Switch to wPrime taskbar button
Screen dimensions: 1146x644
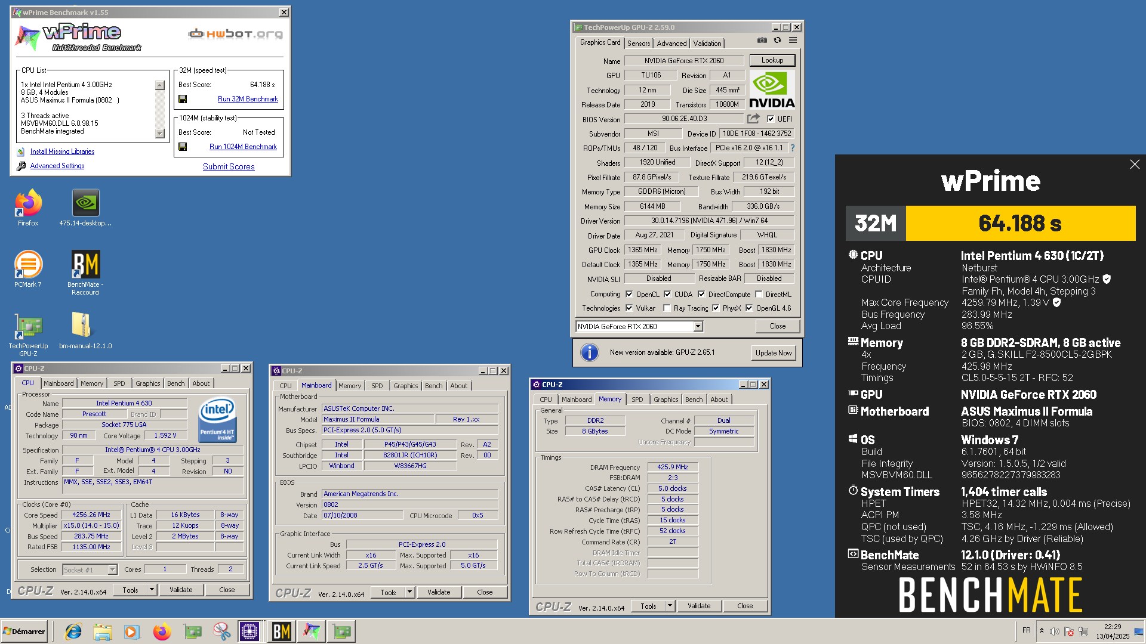312,631
